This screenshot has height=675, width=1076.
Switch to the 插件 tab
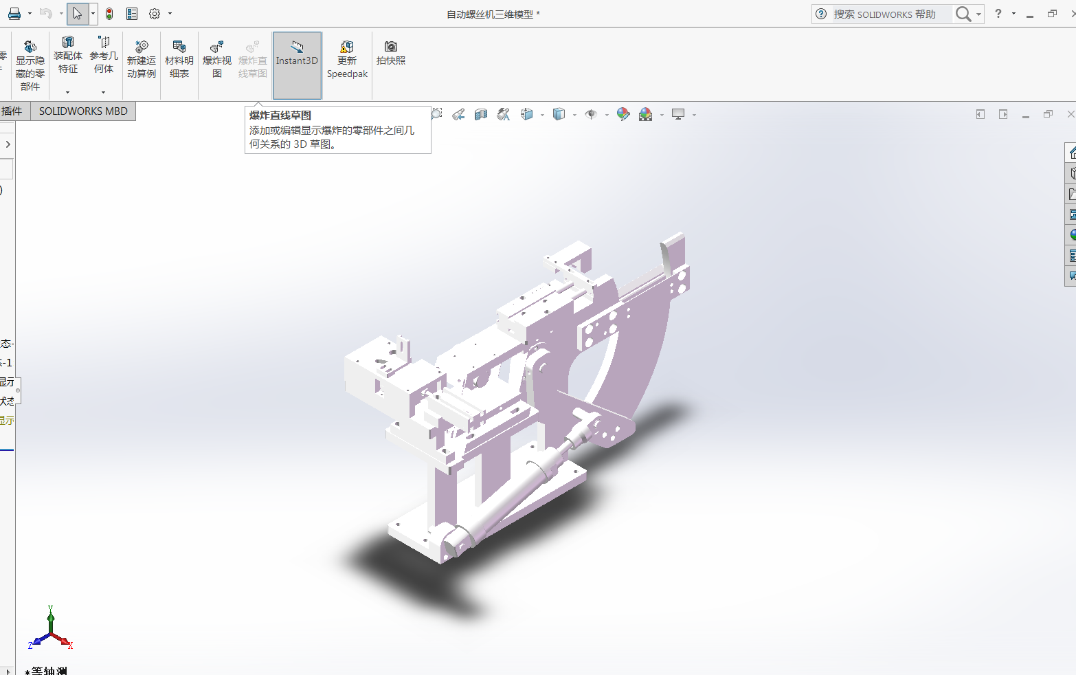[x=12, y=111]
